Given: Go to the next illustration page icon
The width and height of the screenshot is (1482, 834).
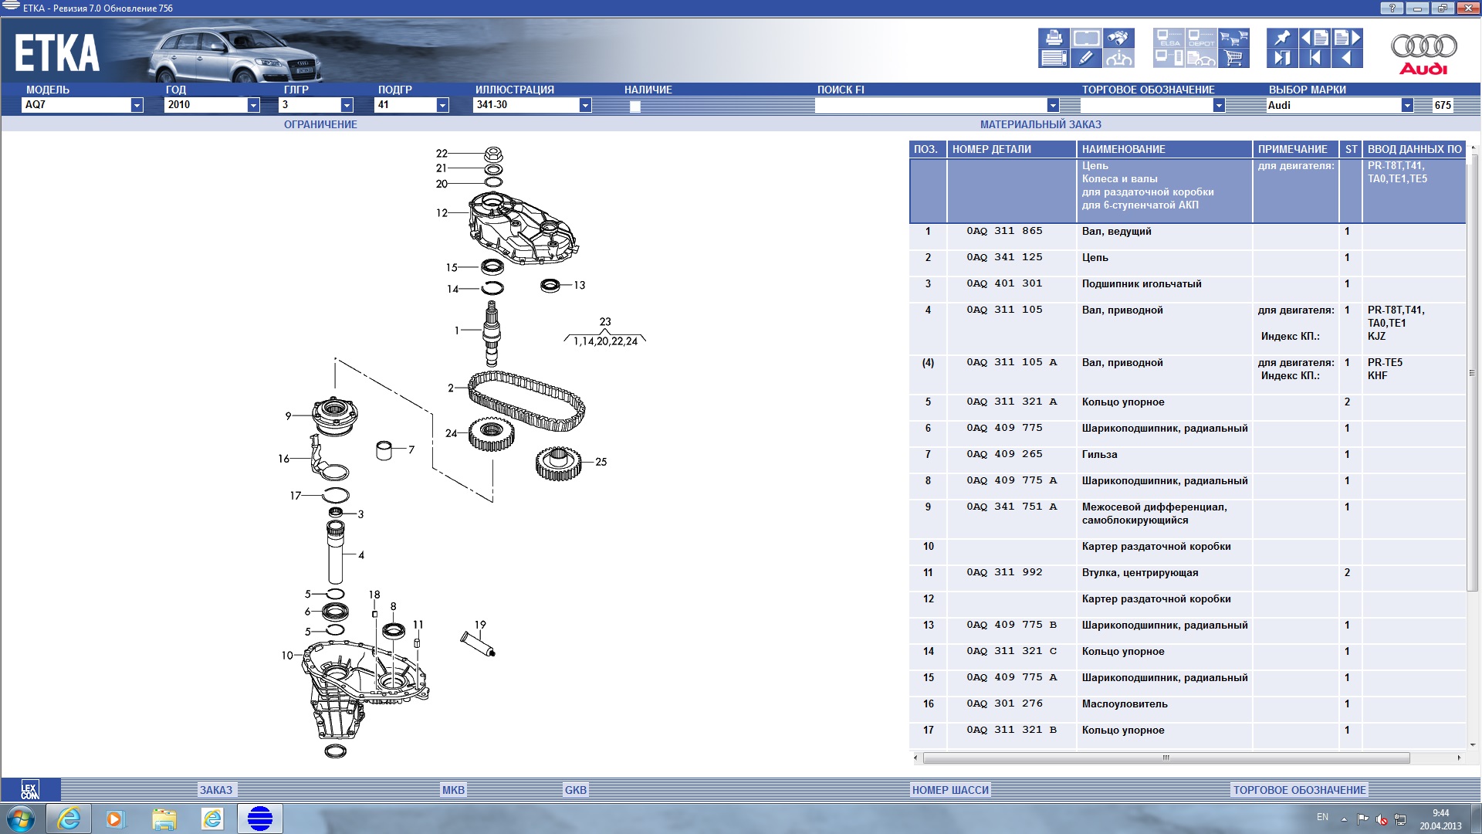Looking at the screenshot, I should pos(1347,38).
